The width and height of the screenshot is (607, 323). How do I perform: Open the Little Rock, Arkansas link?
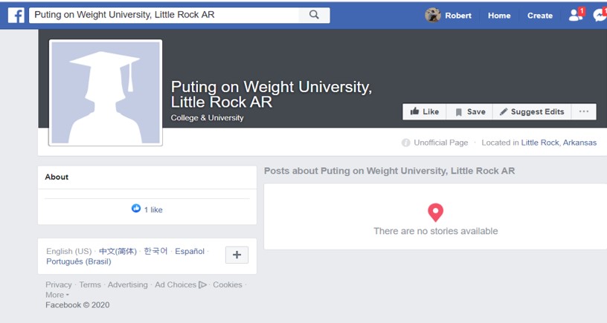click(x=559, y=143)
